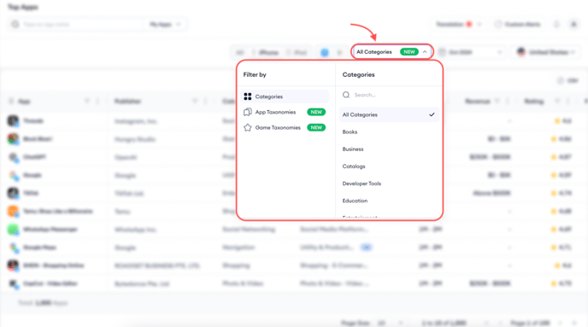
Task: Click the app name search box
Action: tap(75, 25)
